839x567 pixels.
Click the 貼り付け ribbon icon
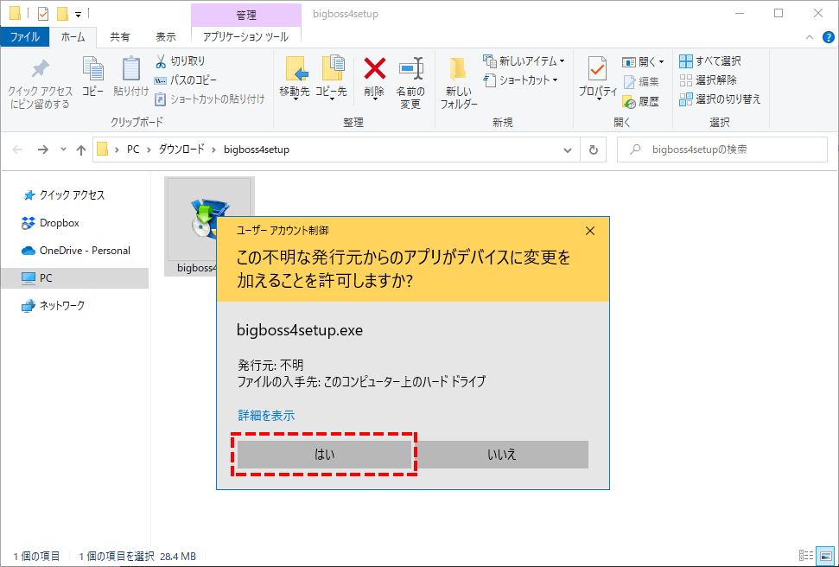[x=130, y=78]
